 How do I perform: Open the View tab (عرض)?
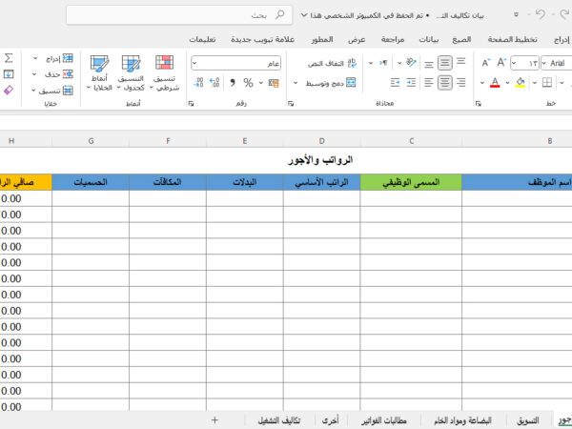click(357, 39)
